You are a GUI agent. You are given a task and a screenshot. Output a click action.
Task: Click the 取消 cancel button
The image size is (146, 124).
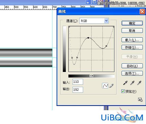132,31
